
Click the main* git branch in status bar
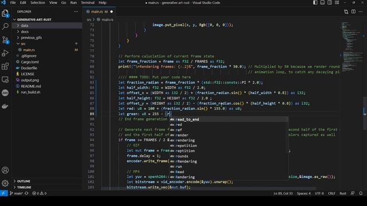[x=16, y=193]
